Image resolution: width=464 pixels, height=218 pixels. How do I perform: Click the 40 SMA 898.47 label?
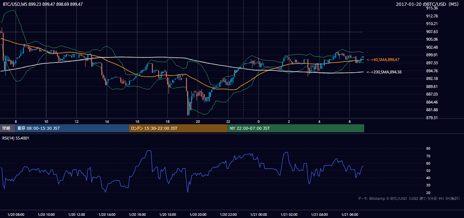[x=383, y=60]
